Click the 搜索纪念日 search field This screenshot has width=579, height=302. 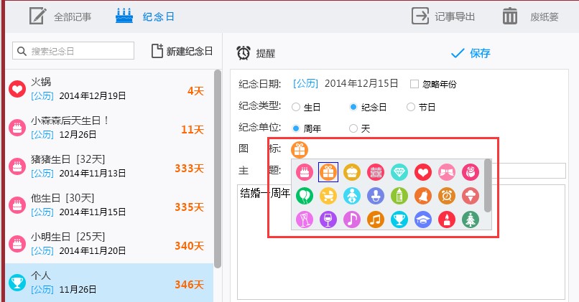[73, 51]
